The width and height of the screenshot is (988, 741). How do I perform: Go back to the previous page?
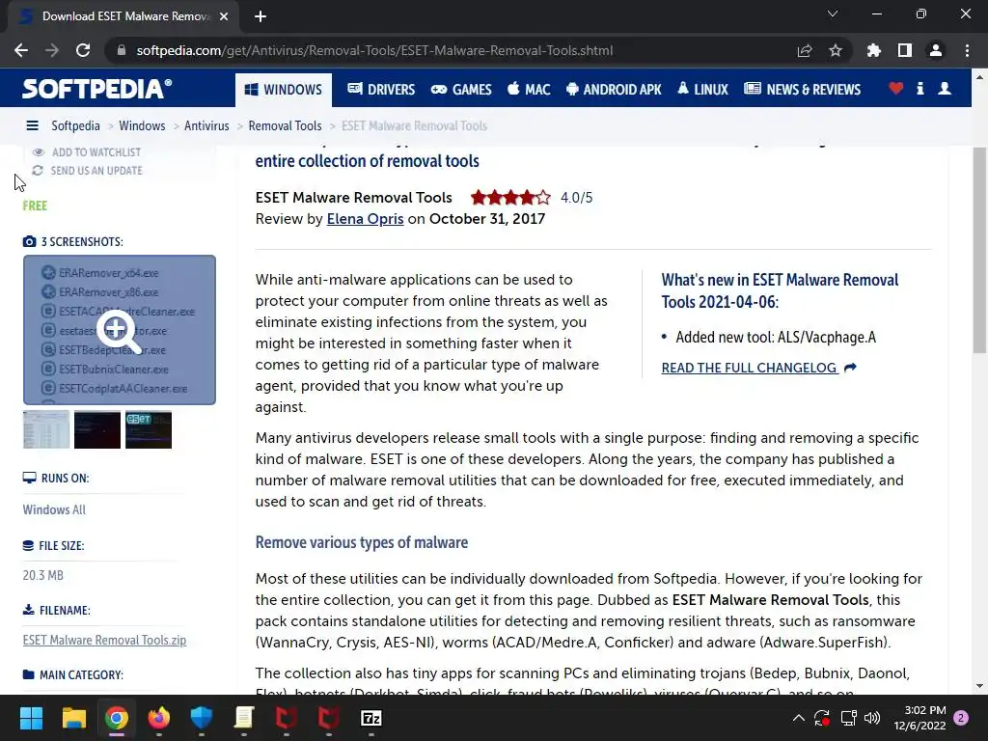21,50
